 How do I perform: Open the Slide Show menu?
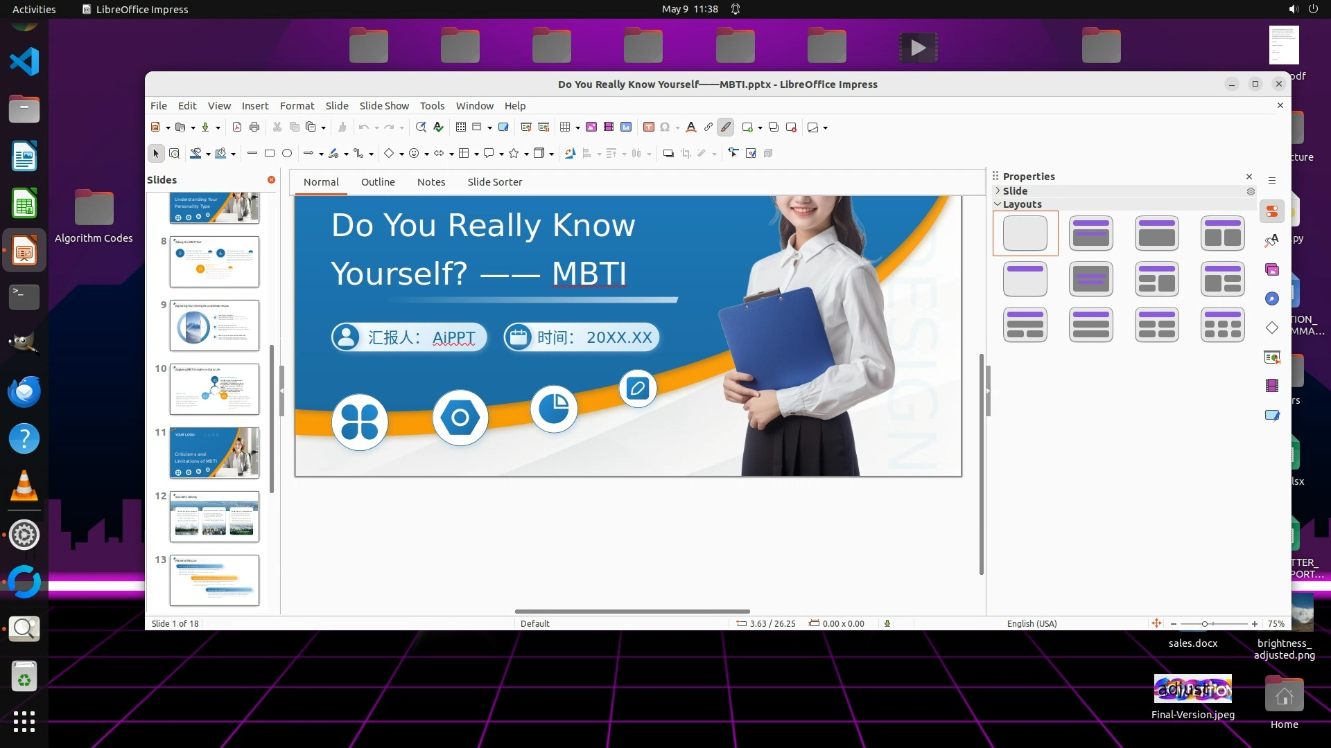pos(384,106)
